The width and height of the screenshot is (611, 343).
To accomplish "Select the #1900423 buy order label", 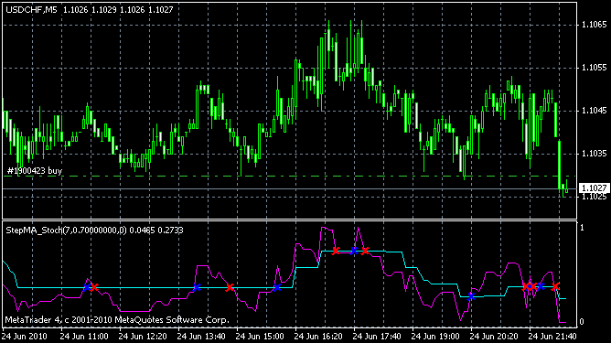I will pyautogui.click(x=34, y=171).
